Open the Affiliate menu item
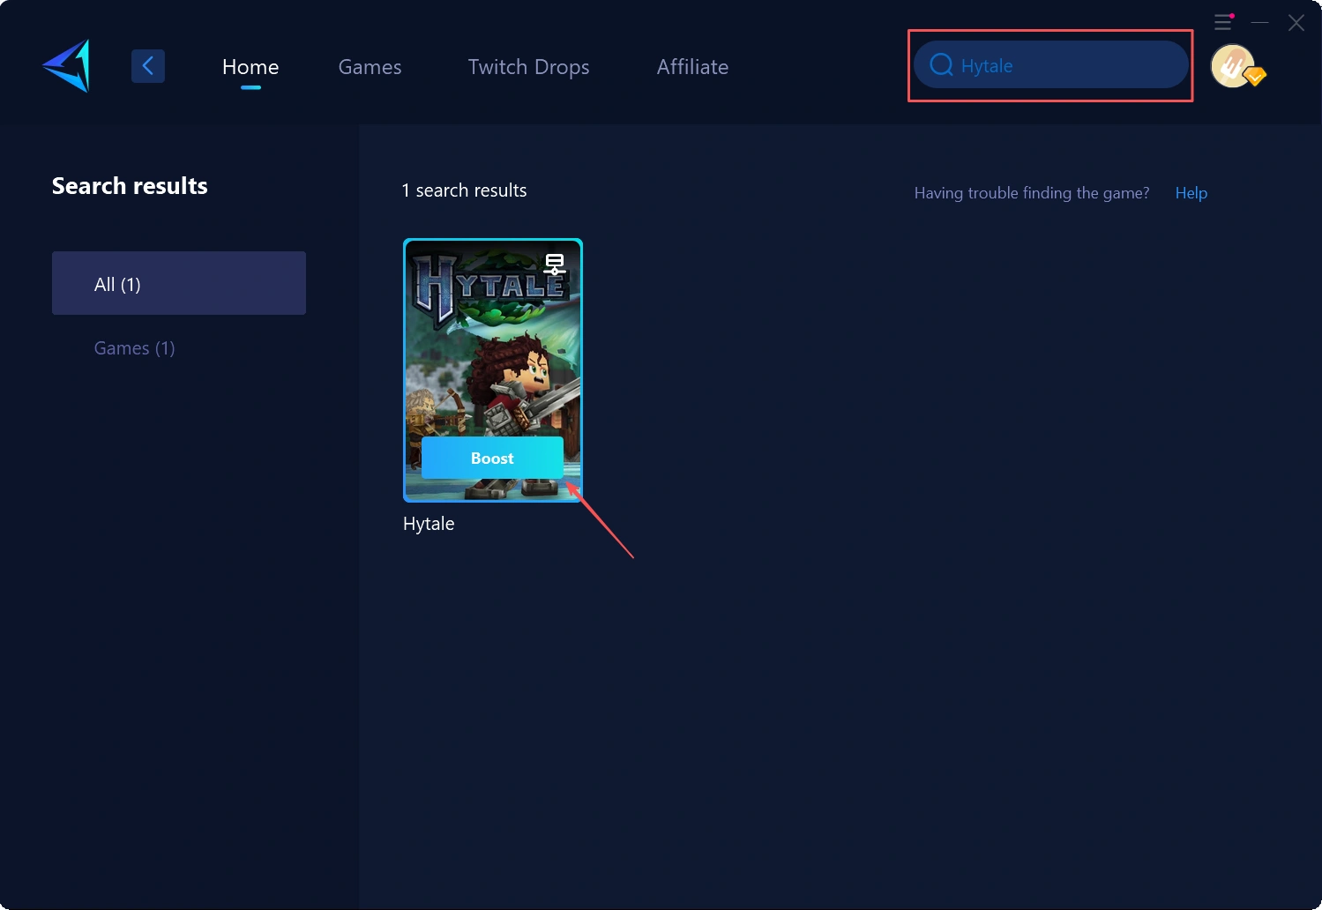Image resolution: width=1322 pixels, height=910 pixels. point(691,66)
